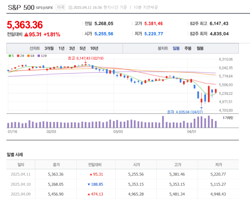
Task: Click the current price 5,363.36 headline
Action: click(x=25, y=25)
